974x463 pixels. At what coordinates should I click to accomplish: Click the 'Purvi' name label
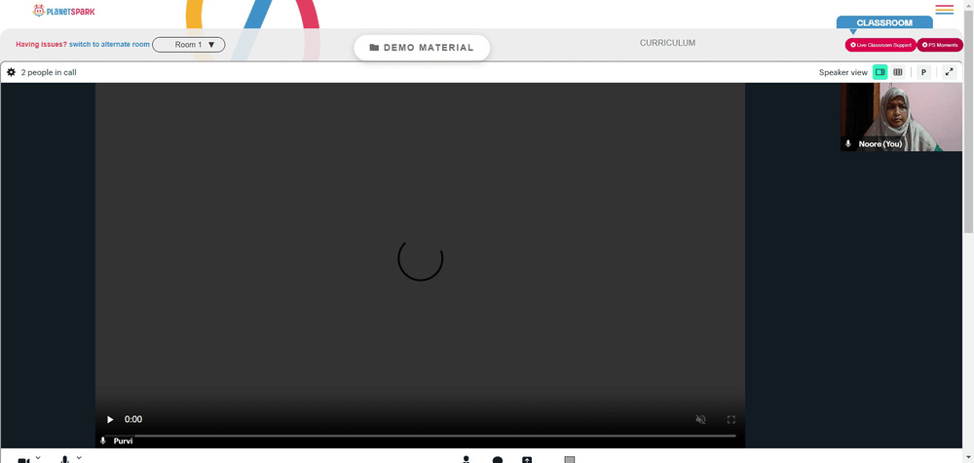123,441
